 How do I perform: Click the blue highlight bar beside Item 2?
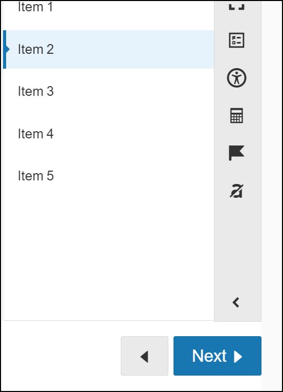coord(5,49)
